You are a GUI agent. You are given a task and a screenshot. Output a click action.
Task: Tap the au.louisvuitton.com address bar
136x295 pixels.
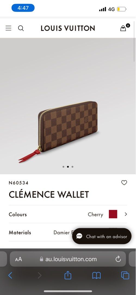click(68, 259)
